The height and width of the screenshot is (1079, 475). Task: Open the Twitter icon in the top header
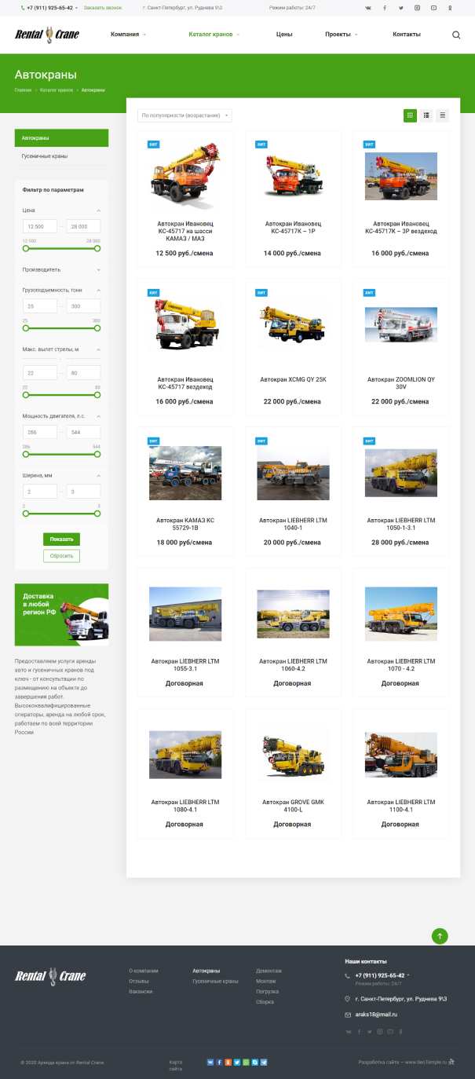[400, 8]
